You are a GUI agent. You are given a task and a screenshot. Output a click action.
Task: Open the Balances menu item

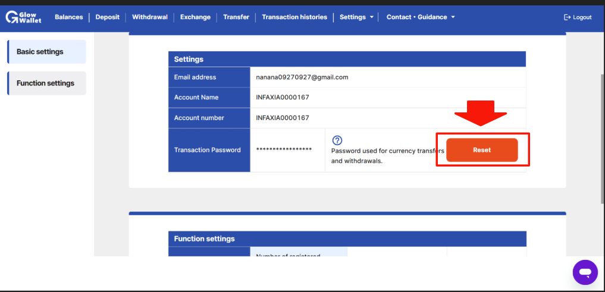[68, 17]
